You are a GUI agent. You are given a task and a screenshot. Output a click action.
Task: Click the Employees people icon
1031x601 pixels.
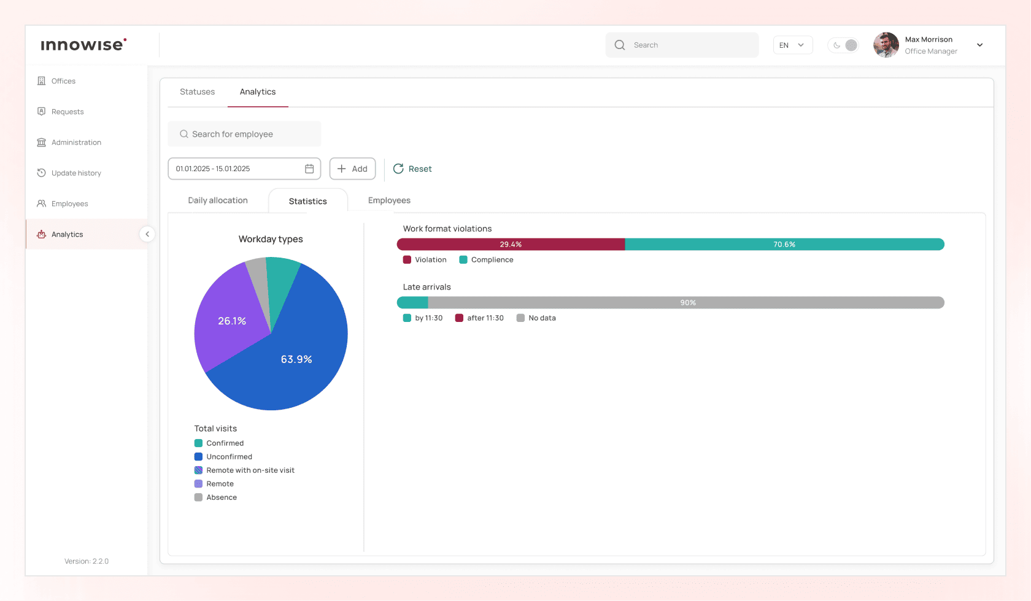[x=42, y=204]
